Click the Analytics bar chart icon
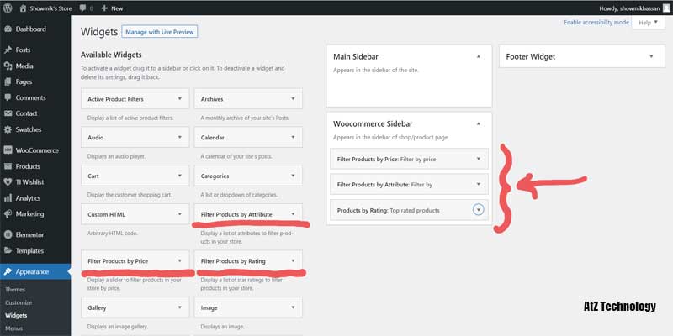The height and width of the screenshot is (336, 673). [x=8, y=198]
